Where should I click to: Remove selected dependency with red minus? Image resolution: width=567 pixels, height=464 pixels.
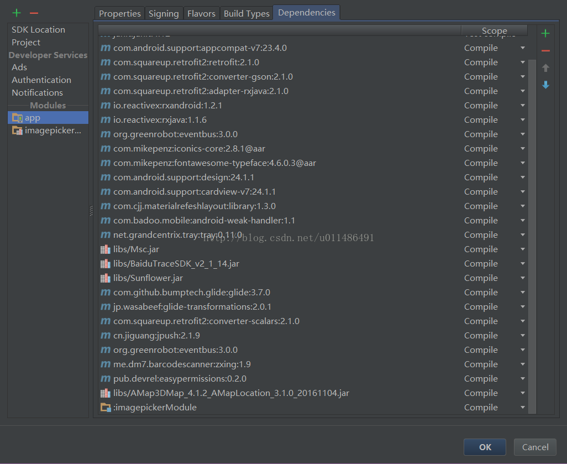[545, 51]
